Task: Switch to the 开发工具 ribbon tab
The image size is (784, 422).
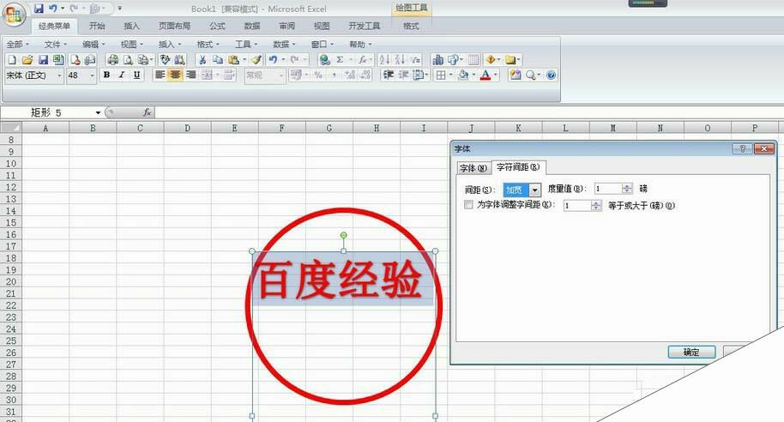Action: (x=364, y=26)
